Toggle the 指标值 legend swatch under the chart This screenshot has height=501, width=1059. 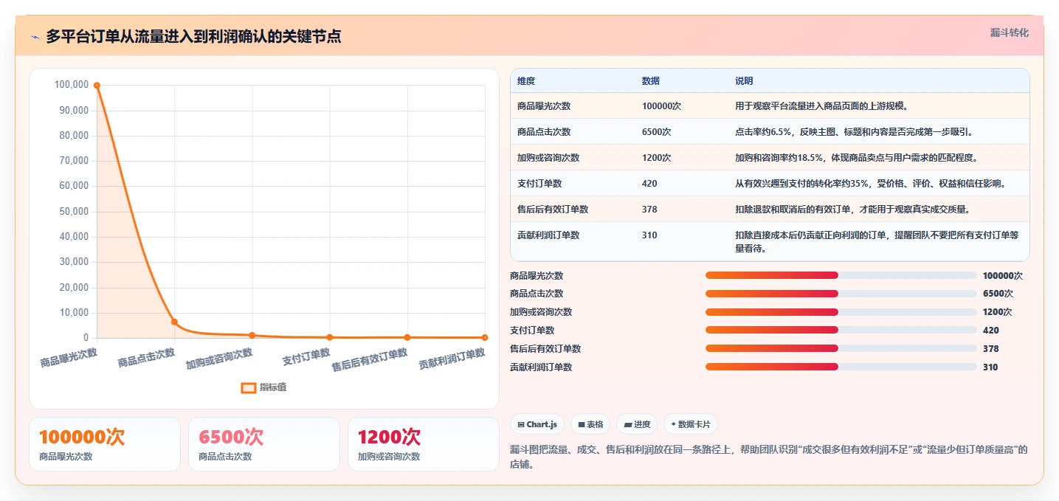(249, 387)
